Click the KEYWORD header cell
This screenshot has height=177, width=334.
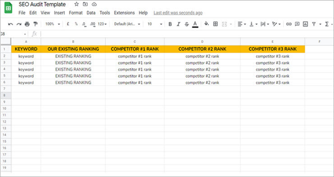tap(26, 49)
